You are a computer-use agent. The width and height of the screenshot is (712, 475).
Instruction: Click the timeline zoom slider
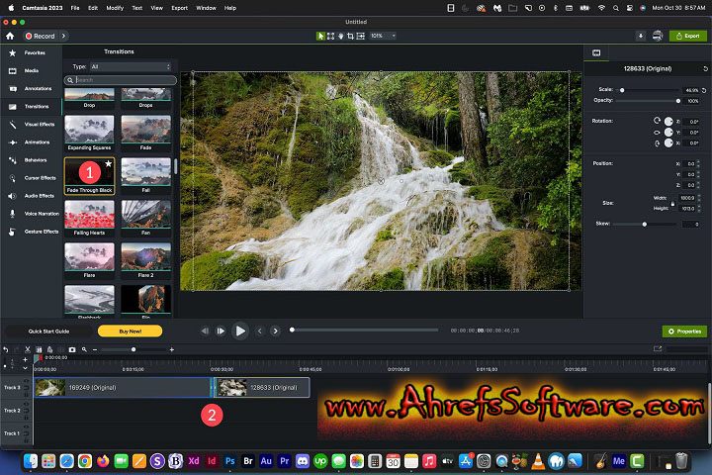[x=133, y=350]
